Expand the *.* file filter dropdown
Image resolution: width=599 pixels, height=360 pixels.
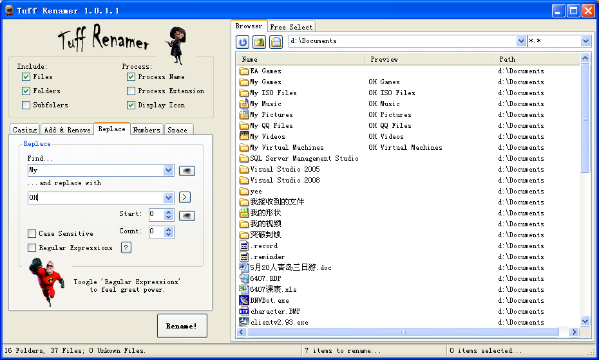coord(585,41)
